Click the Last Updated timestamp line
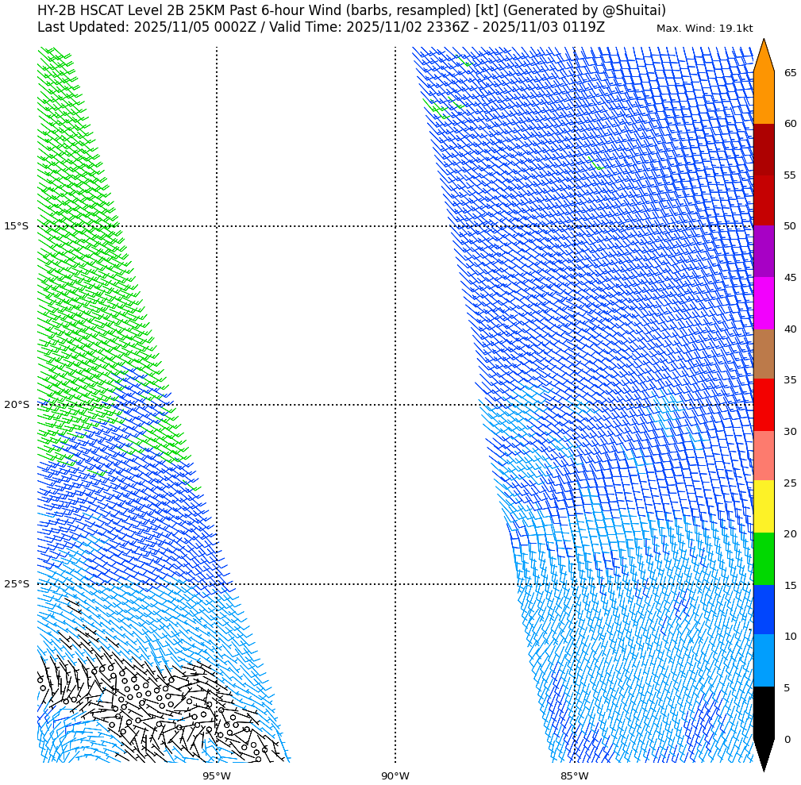The image size is (801, 785). tap(321, 28)
